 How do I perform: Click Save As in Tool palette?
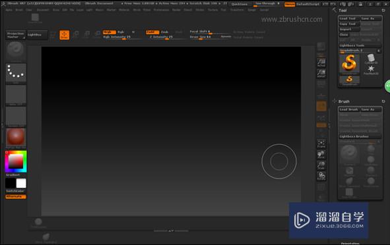[x=371, y=18]
